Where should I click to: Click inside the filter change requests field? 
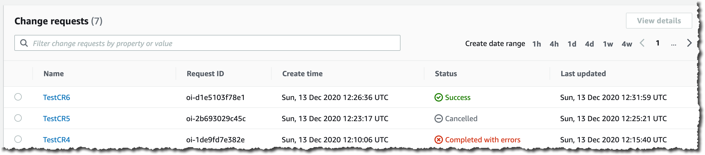[192, 43]
